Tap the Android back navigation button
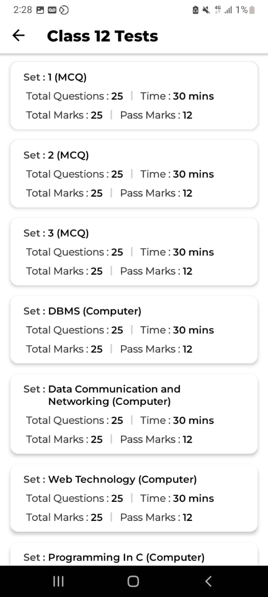 point(208,581)
